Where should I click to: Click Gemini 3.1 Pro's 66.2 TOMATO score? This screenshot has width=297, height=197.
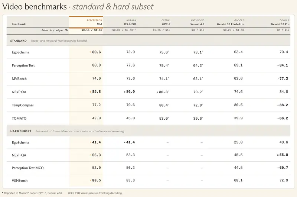point(284,118)
